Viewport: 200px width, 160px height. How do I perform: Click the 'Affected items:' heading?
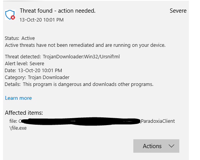pos(24,113)
